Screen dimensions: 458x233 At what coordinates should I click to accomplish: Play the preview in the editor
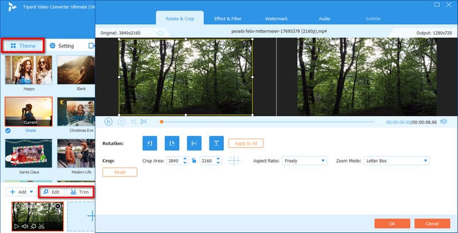pos(108,121)
